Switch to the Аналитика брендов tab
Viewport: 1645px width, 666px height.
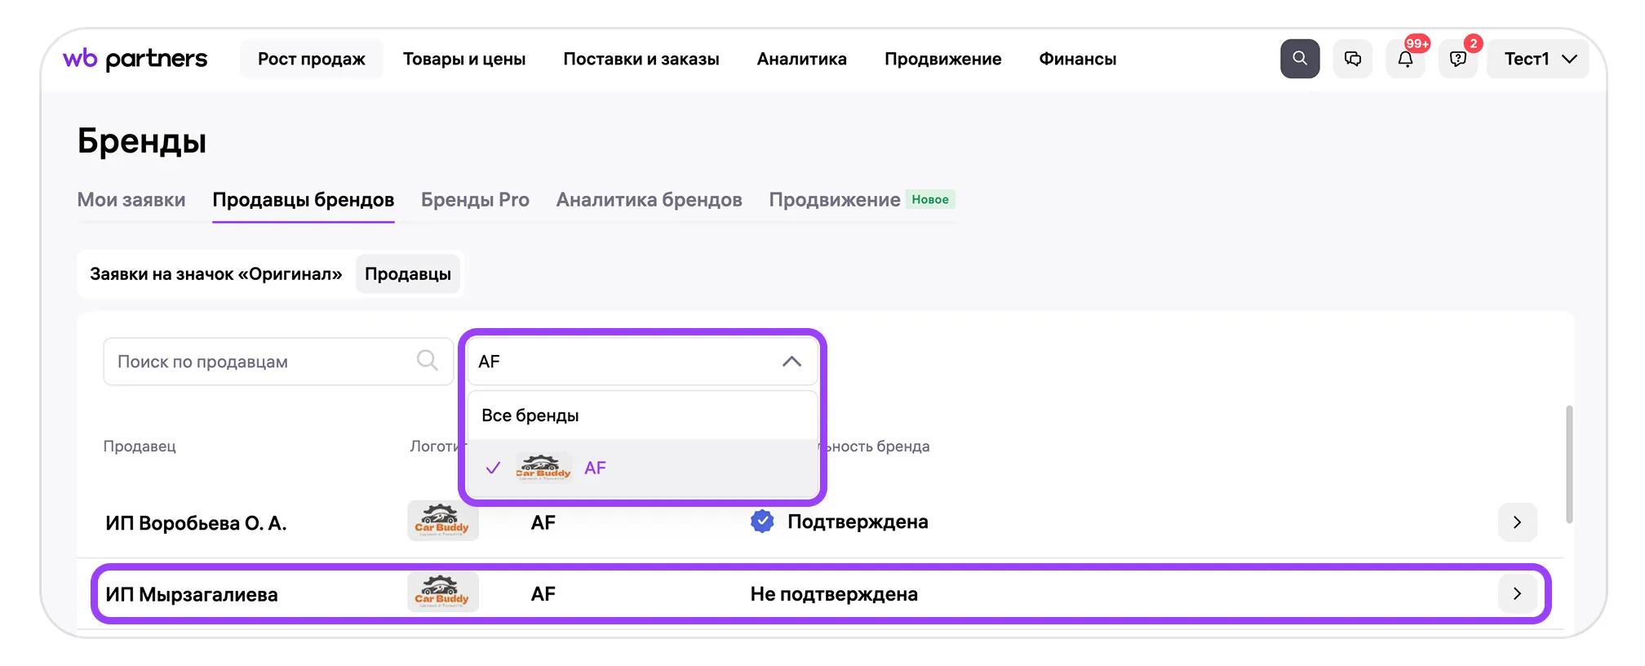tap(650, 200)
